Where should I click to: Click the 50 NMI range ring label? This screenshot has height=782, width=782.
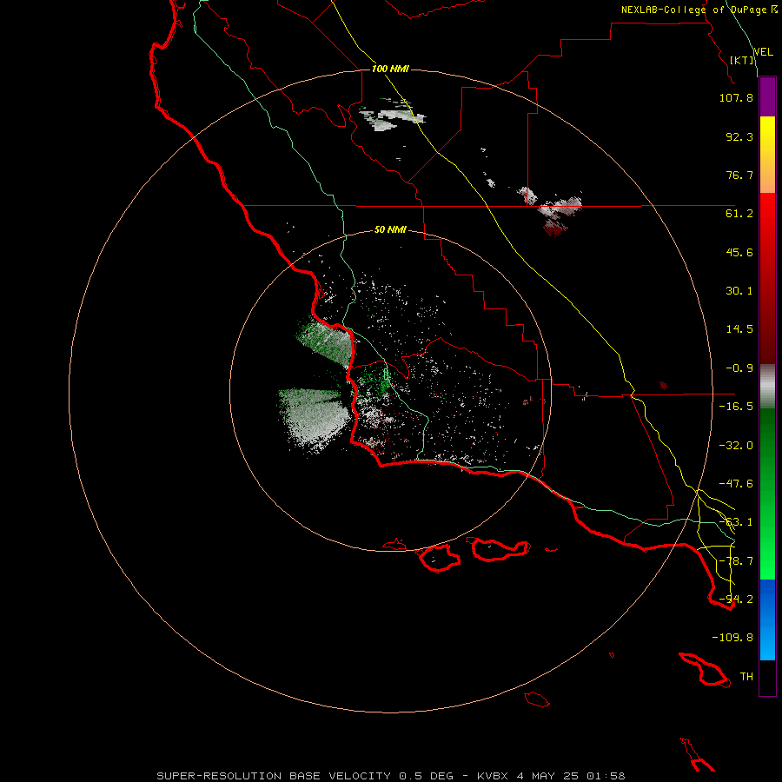(390, 230)
